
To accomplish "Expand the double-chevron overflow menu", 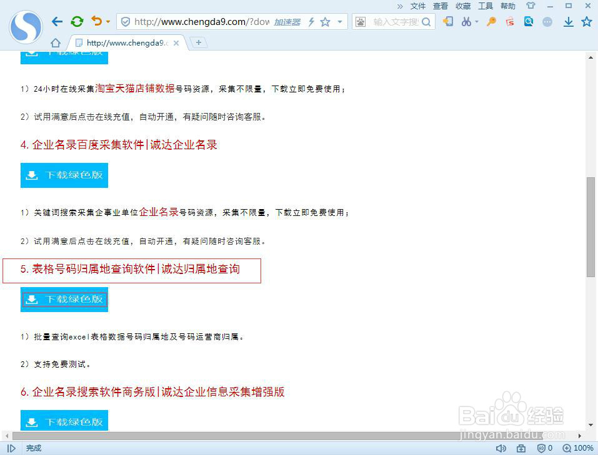I will (400, 6).
